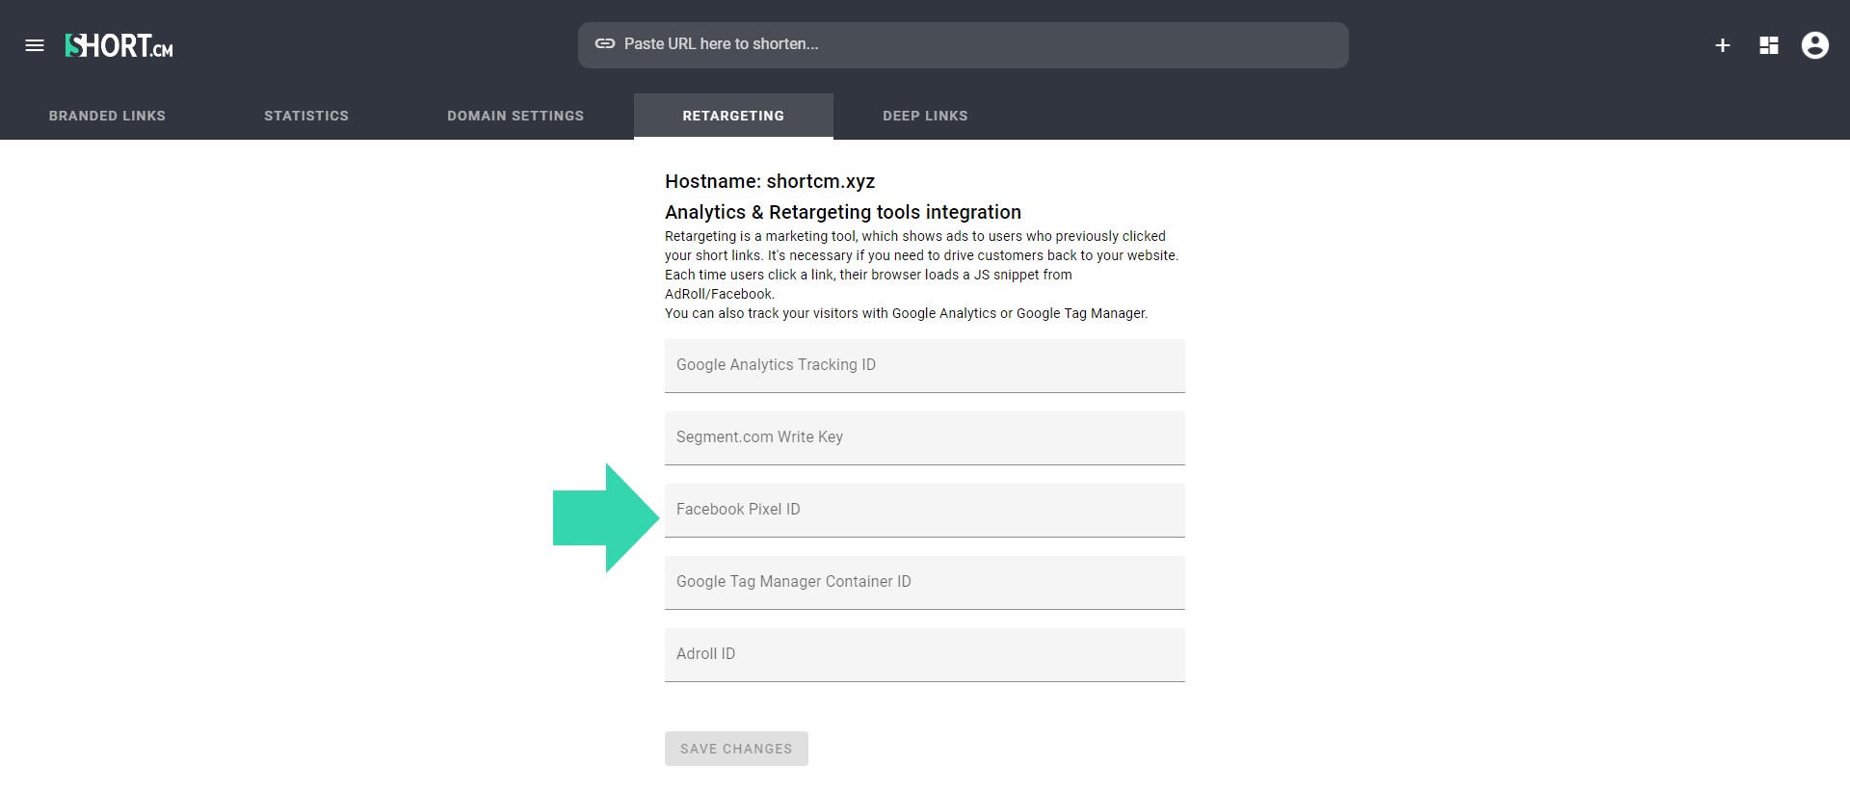
Task: Select the Facebook Pixel ID input
Action: 924,510
